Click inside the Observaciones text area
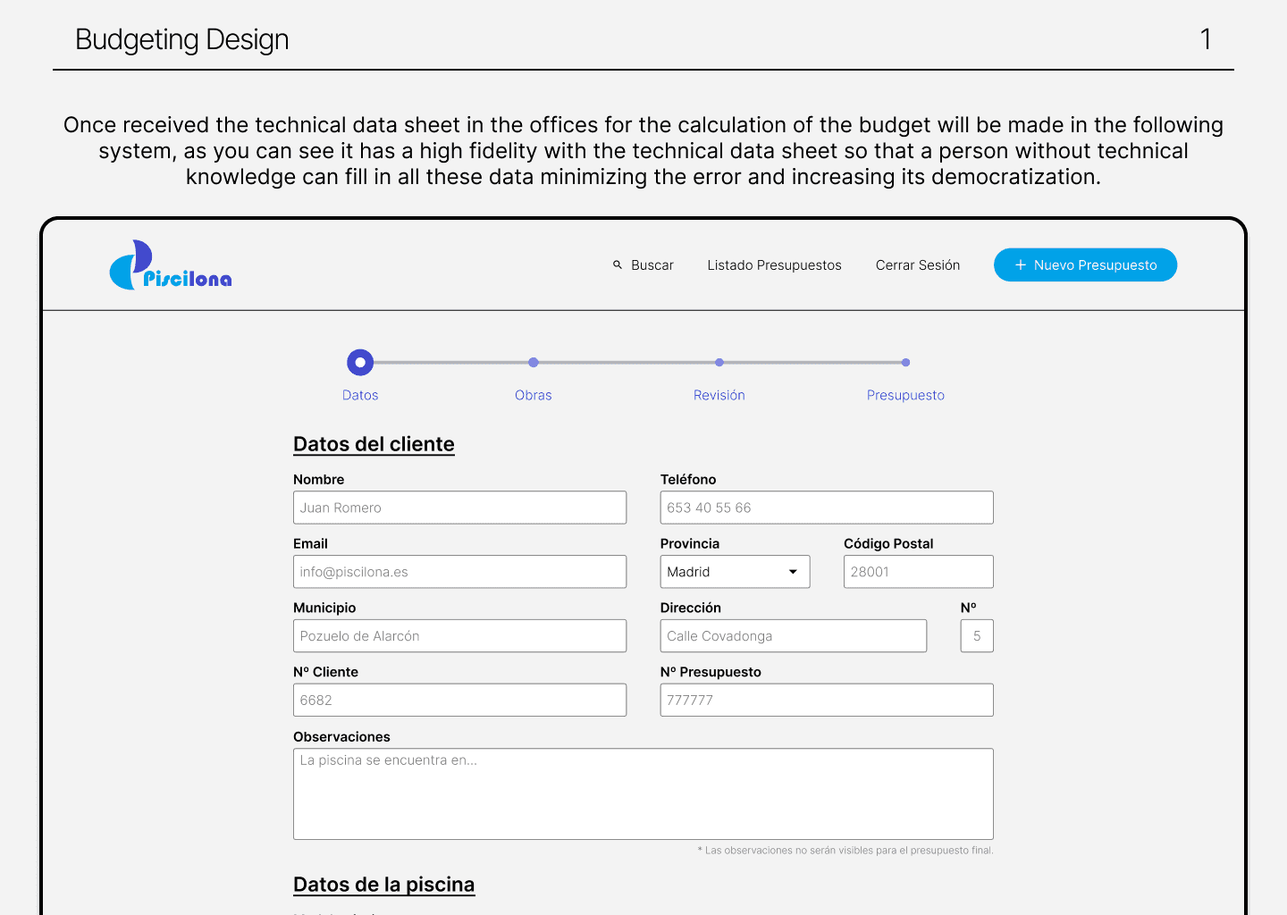 (x=643, y=793)
